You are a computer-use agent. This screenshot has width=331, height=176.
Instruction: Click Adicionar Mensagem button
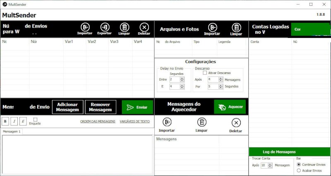[67, 107]
